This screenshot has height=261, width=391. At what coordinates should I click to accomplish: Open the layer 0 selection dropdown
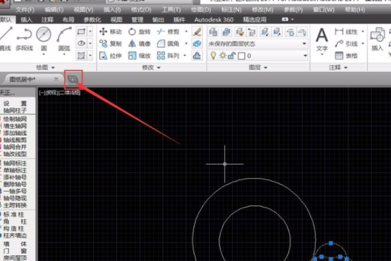257,55
